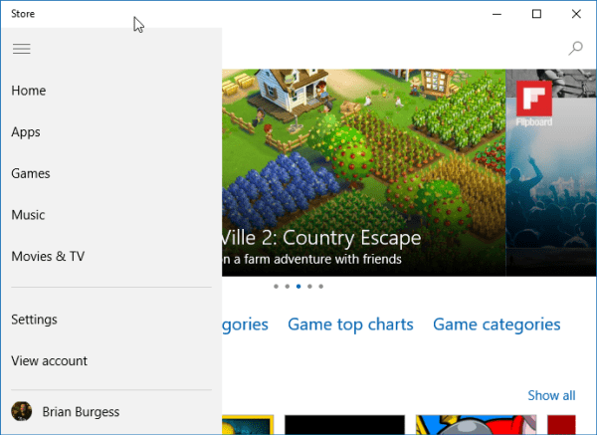The width and height of the screenshot is (597, 435).
Task: Click Show all link
Action: 551,395
